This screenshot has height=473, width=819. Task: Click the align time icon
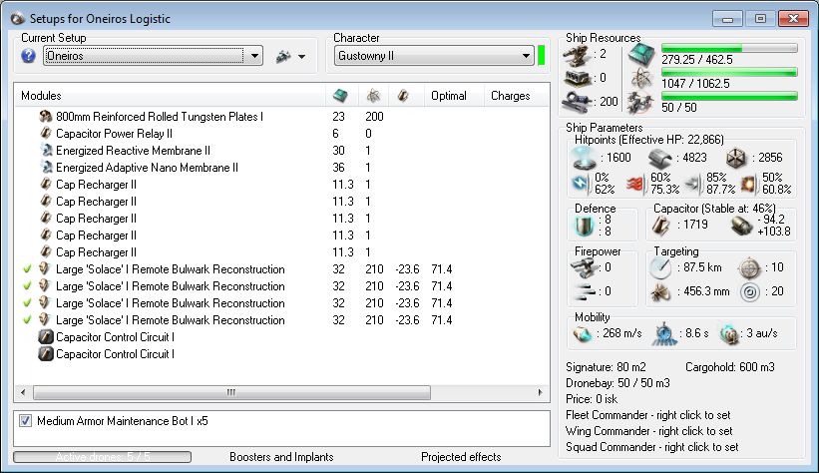pos(663,334)
